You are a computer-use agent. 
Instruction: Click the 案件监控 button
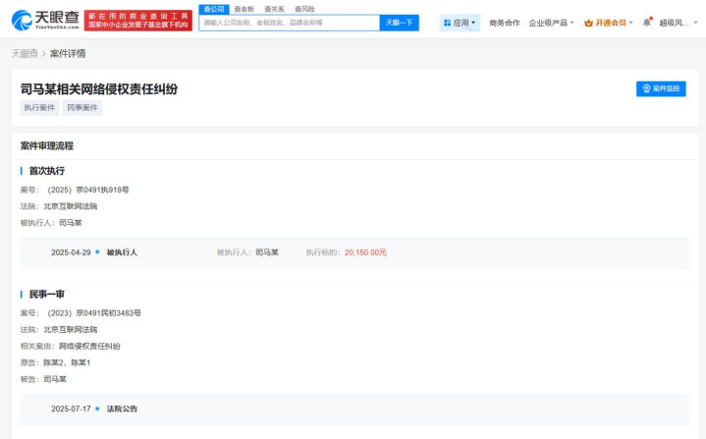click(661, 88)
